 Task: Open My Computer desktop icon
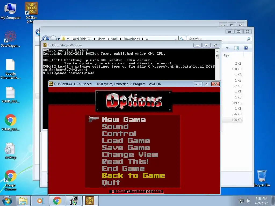[10, 11]
